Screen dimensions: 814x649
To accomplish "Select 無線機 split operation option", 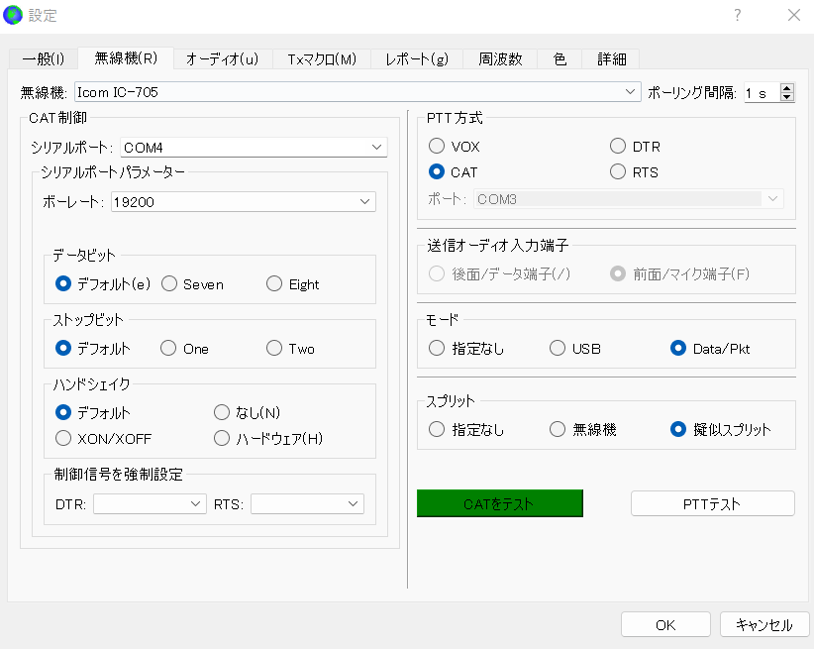I will click(557, 430).
